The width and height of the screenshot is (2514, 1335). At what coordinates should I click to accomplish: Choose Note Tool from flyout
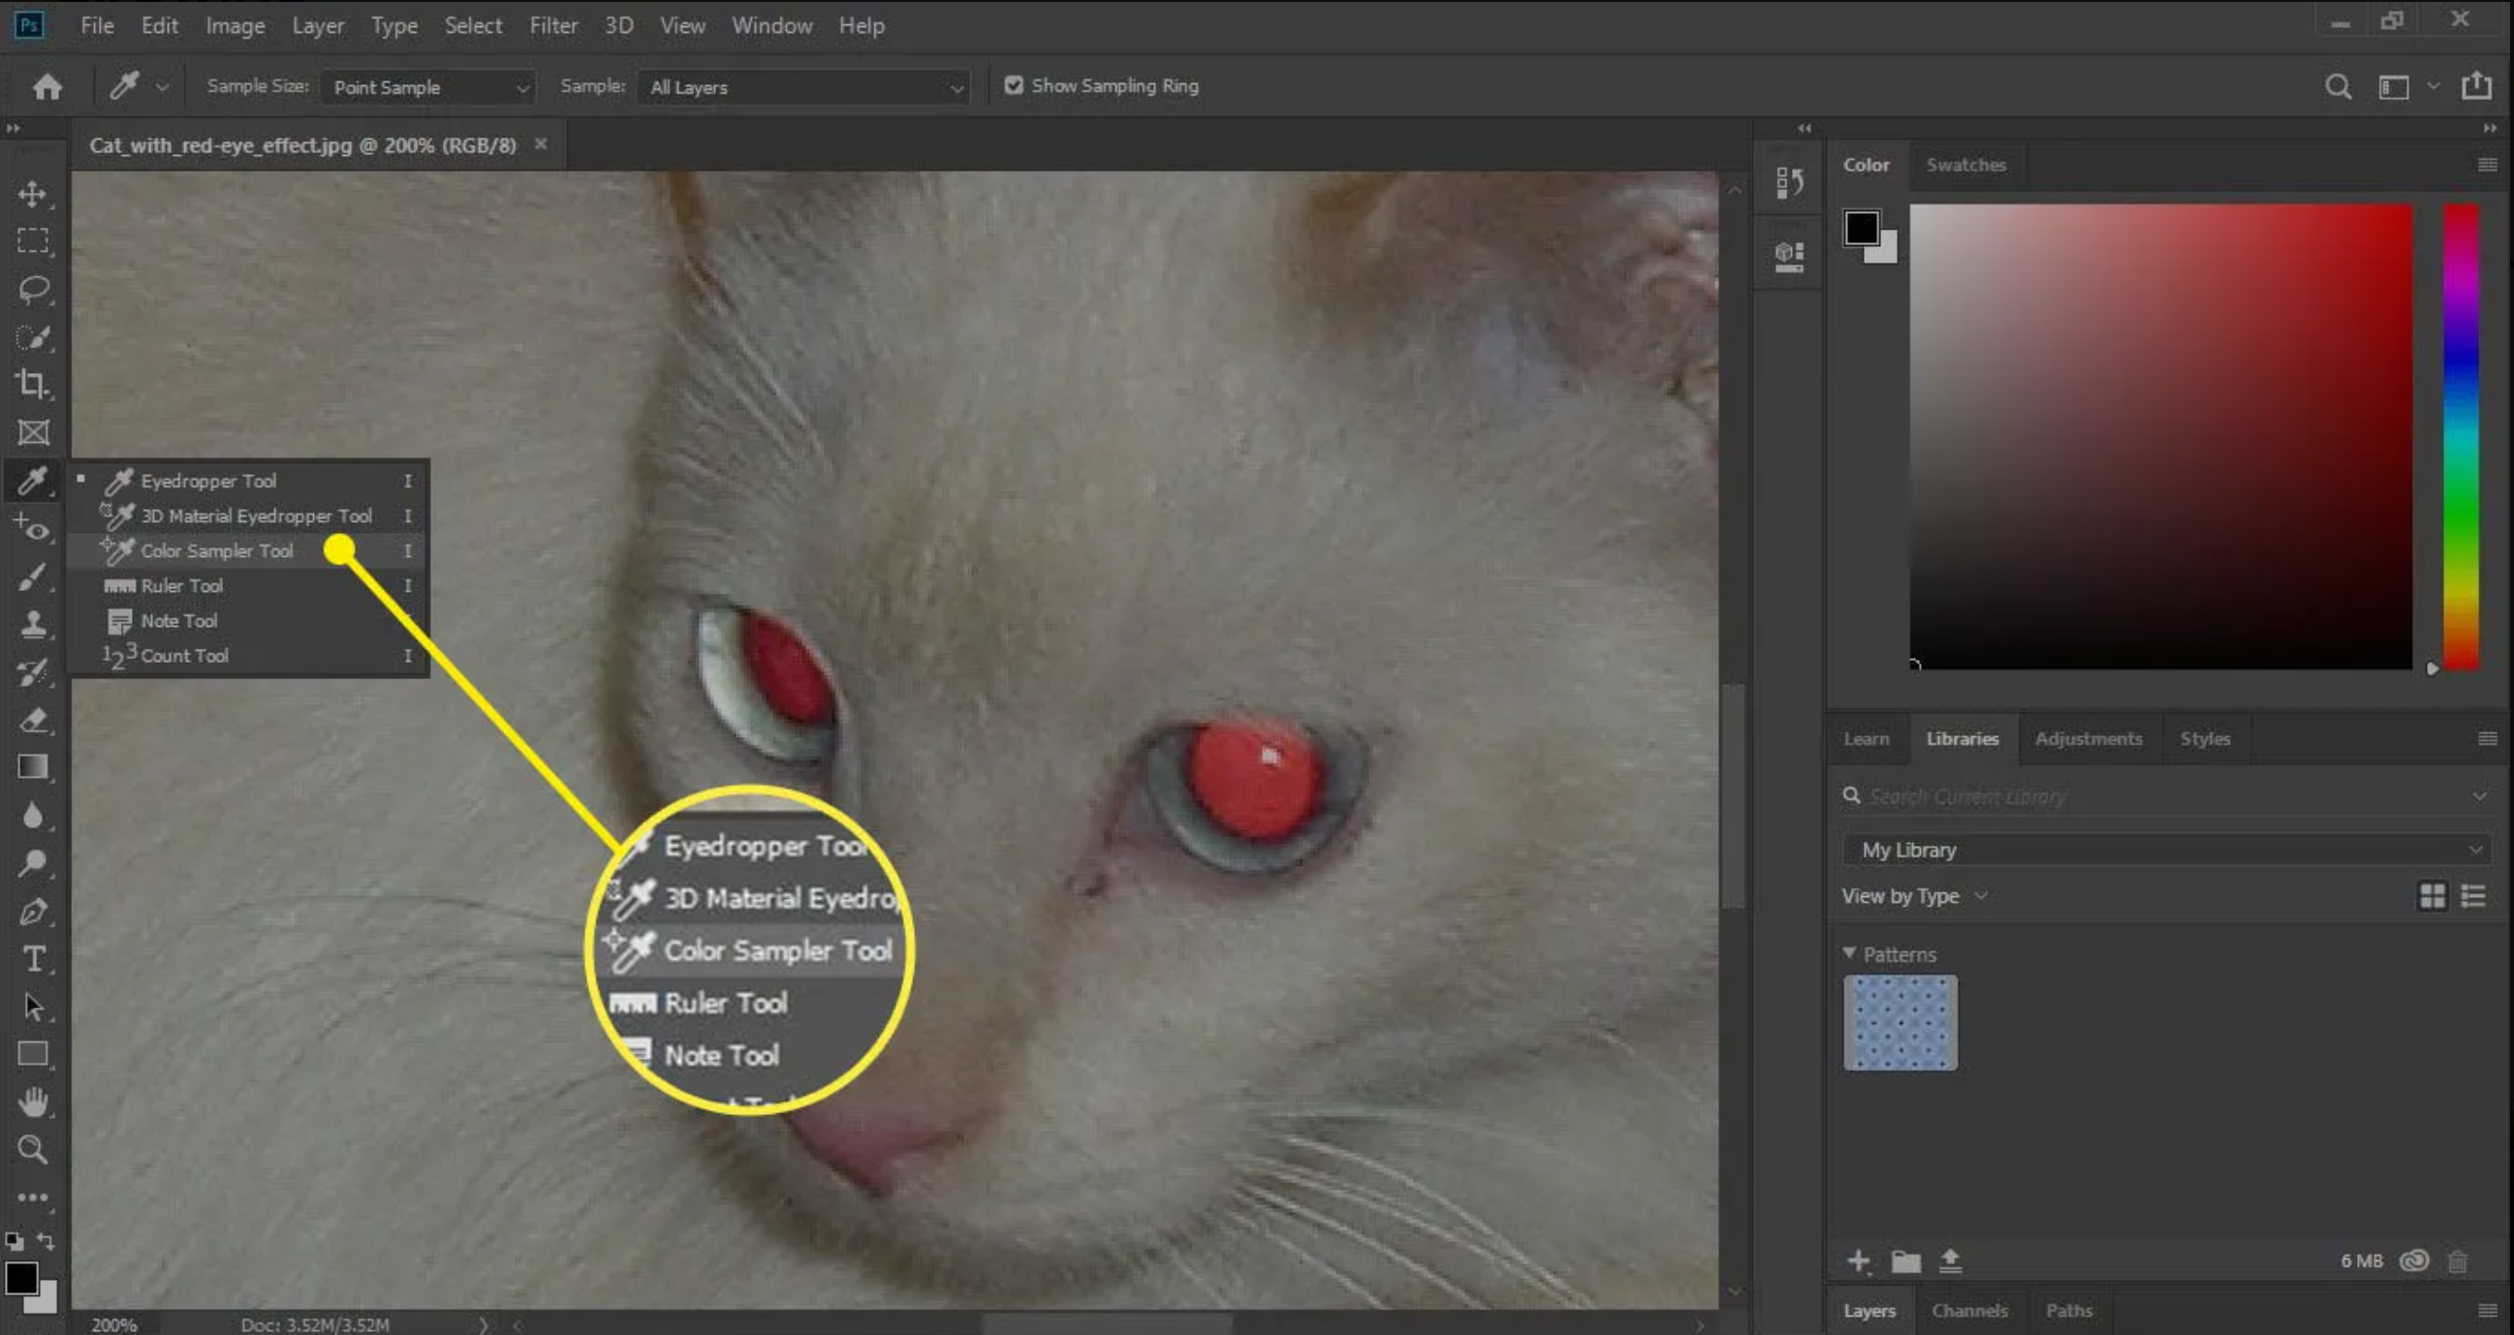pyautogui.click(x=250, y=621)
